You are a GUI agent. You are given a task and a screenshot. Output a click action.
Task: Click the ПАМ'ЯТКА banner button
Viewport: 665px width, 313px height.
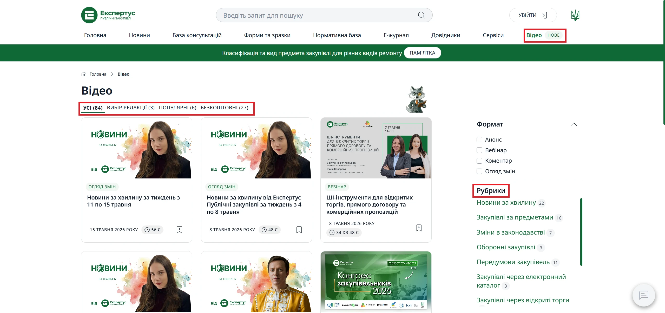(x=422, y=53)
